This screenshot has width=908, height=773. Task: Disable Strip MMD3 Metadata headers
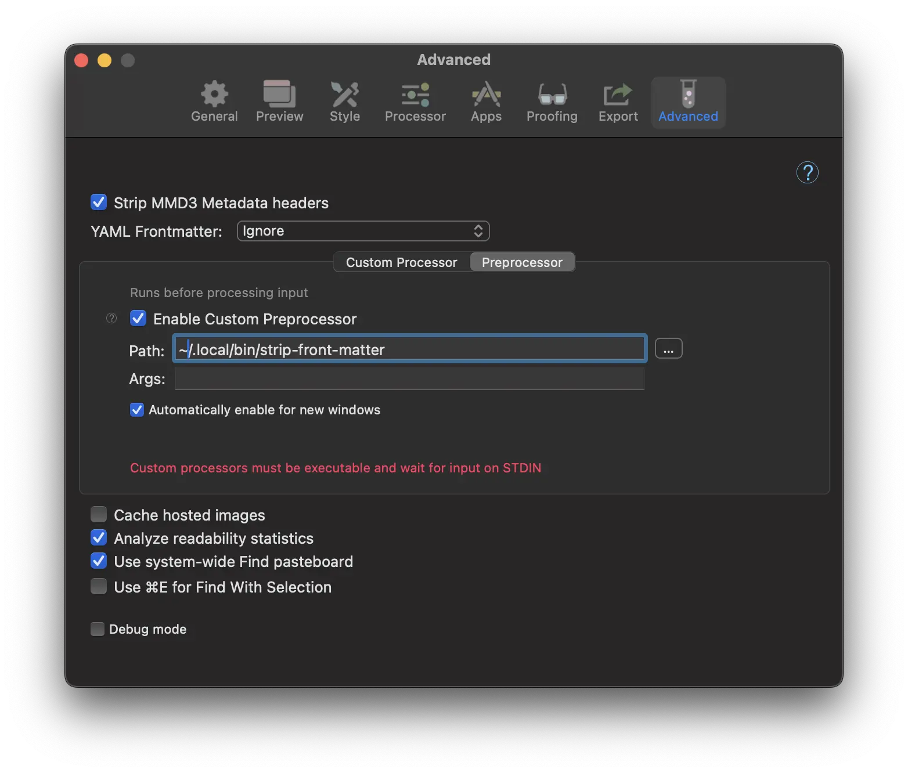click(x=99, y=203)
